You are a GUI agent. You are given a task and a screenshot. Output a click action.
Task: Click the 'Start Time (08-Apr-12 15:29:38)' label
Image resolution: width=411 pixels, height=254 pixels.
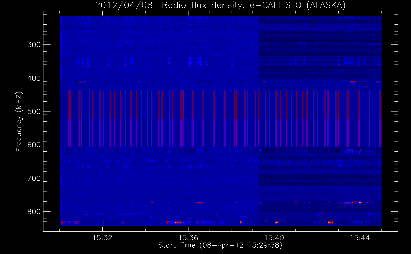click(220, 245)
